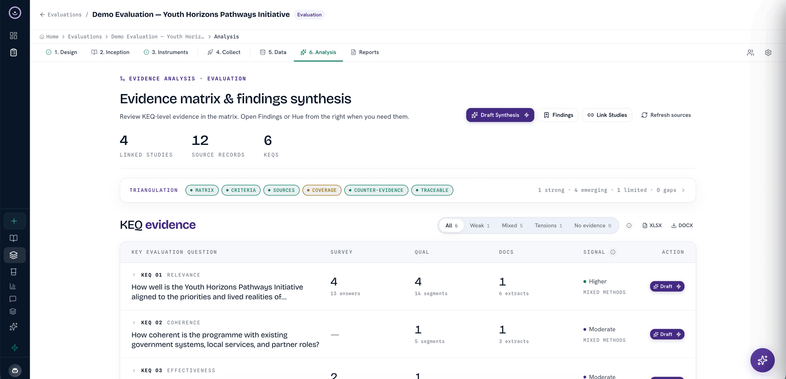Toggle the COVERAGE triangulation chip

click(322, 190)
